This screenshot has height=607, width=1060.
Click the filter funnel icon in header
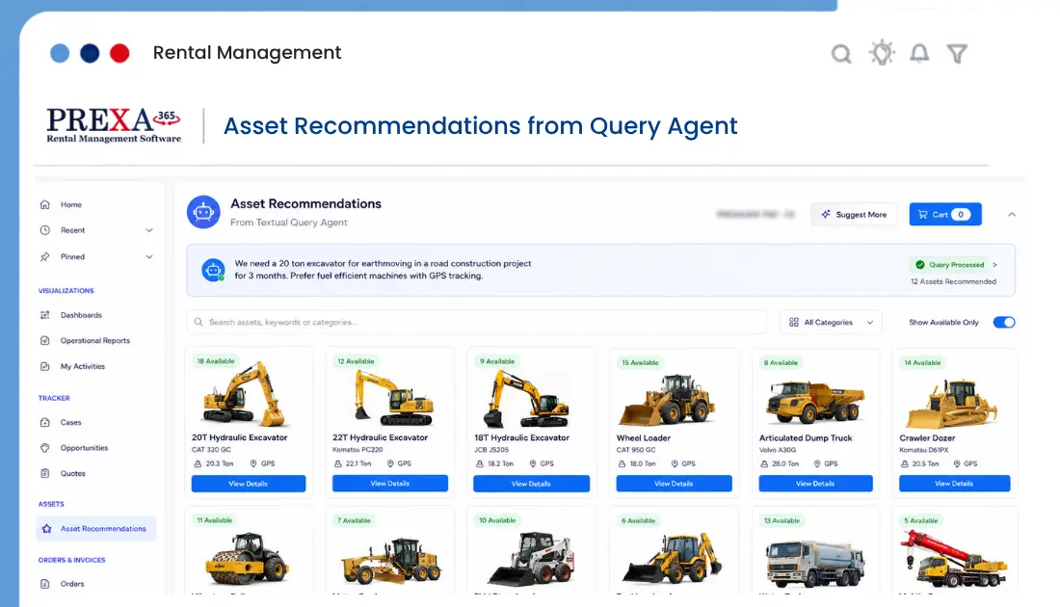(957, 53)
